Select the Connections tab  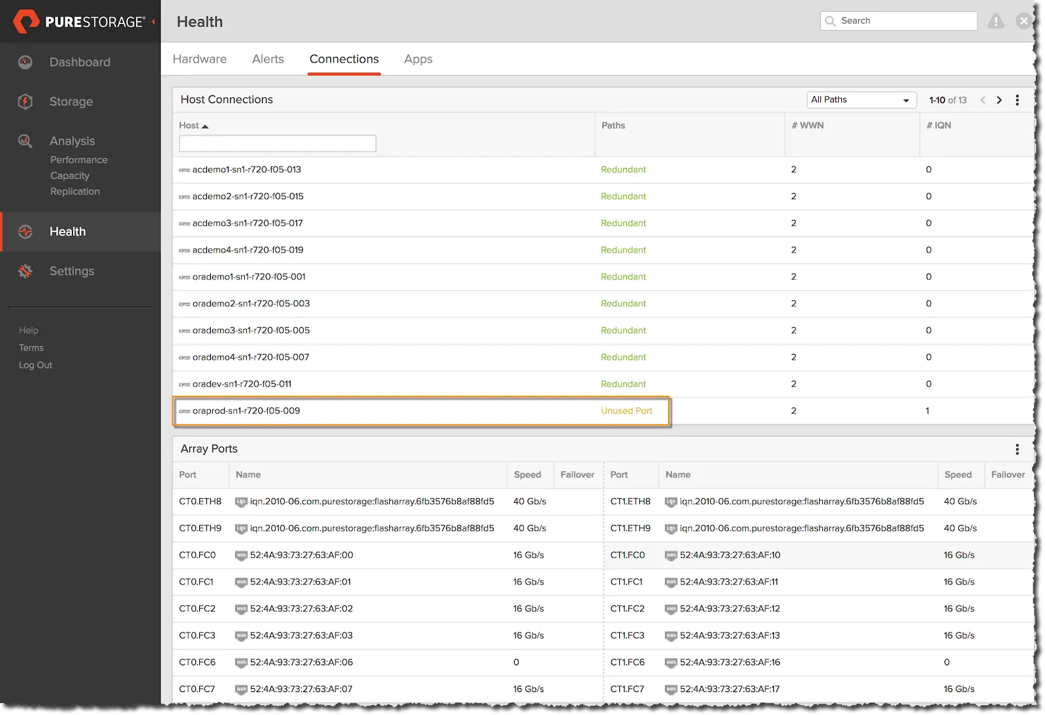344,59
